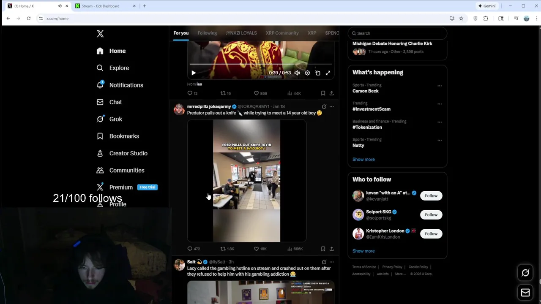Open replies on JOKAQARMY1 post (472)
541x304 pixels.
194,249
